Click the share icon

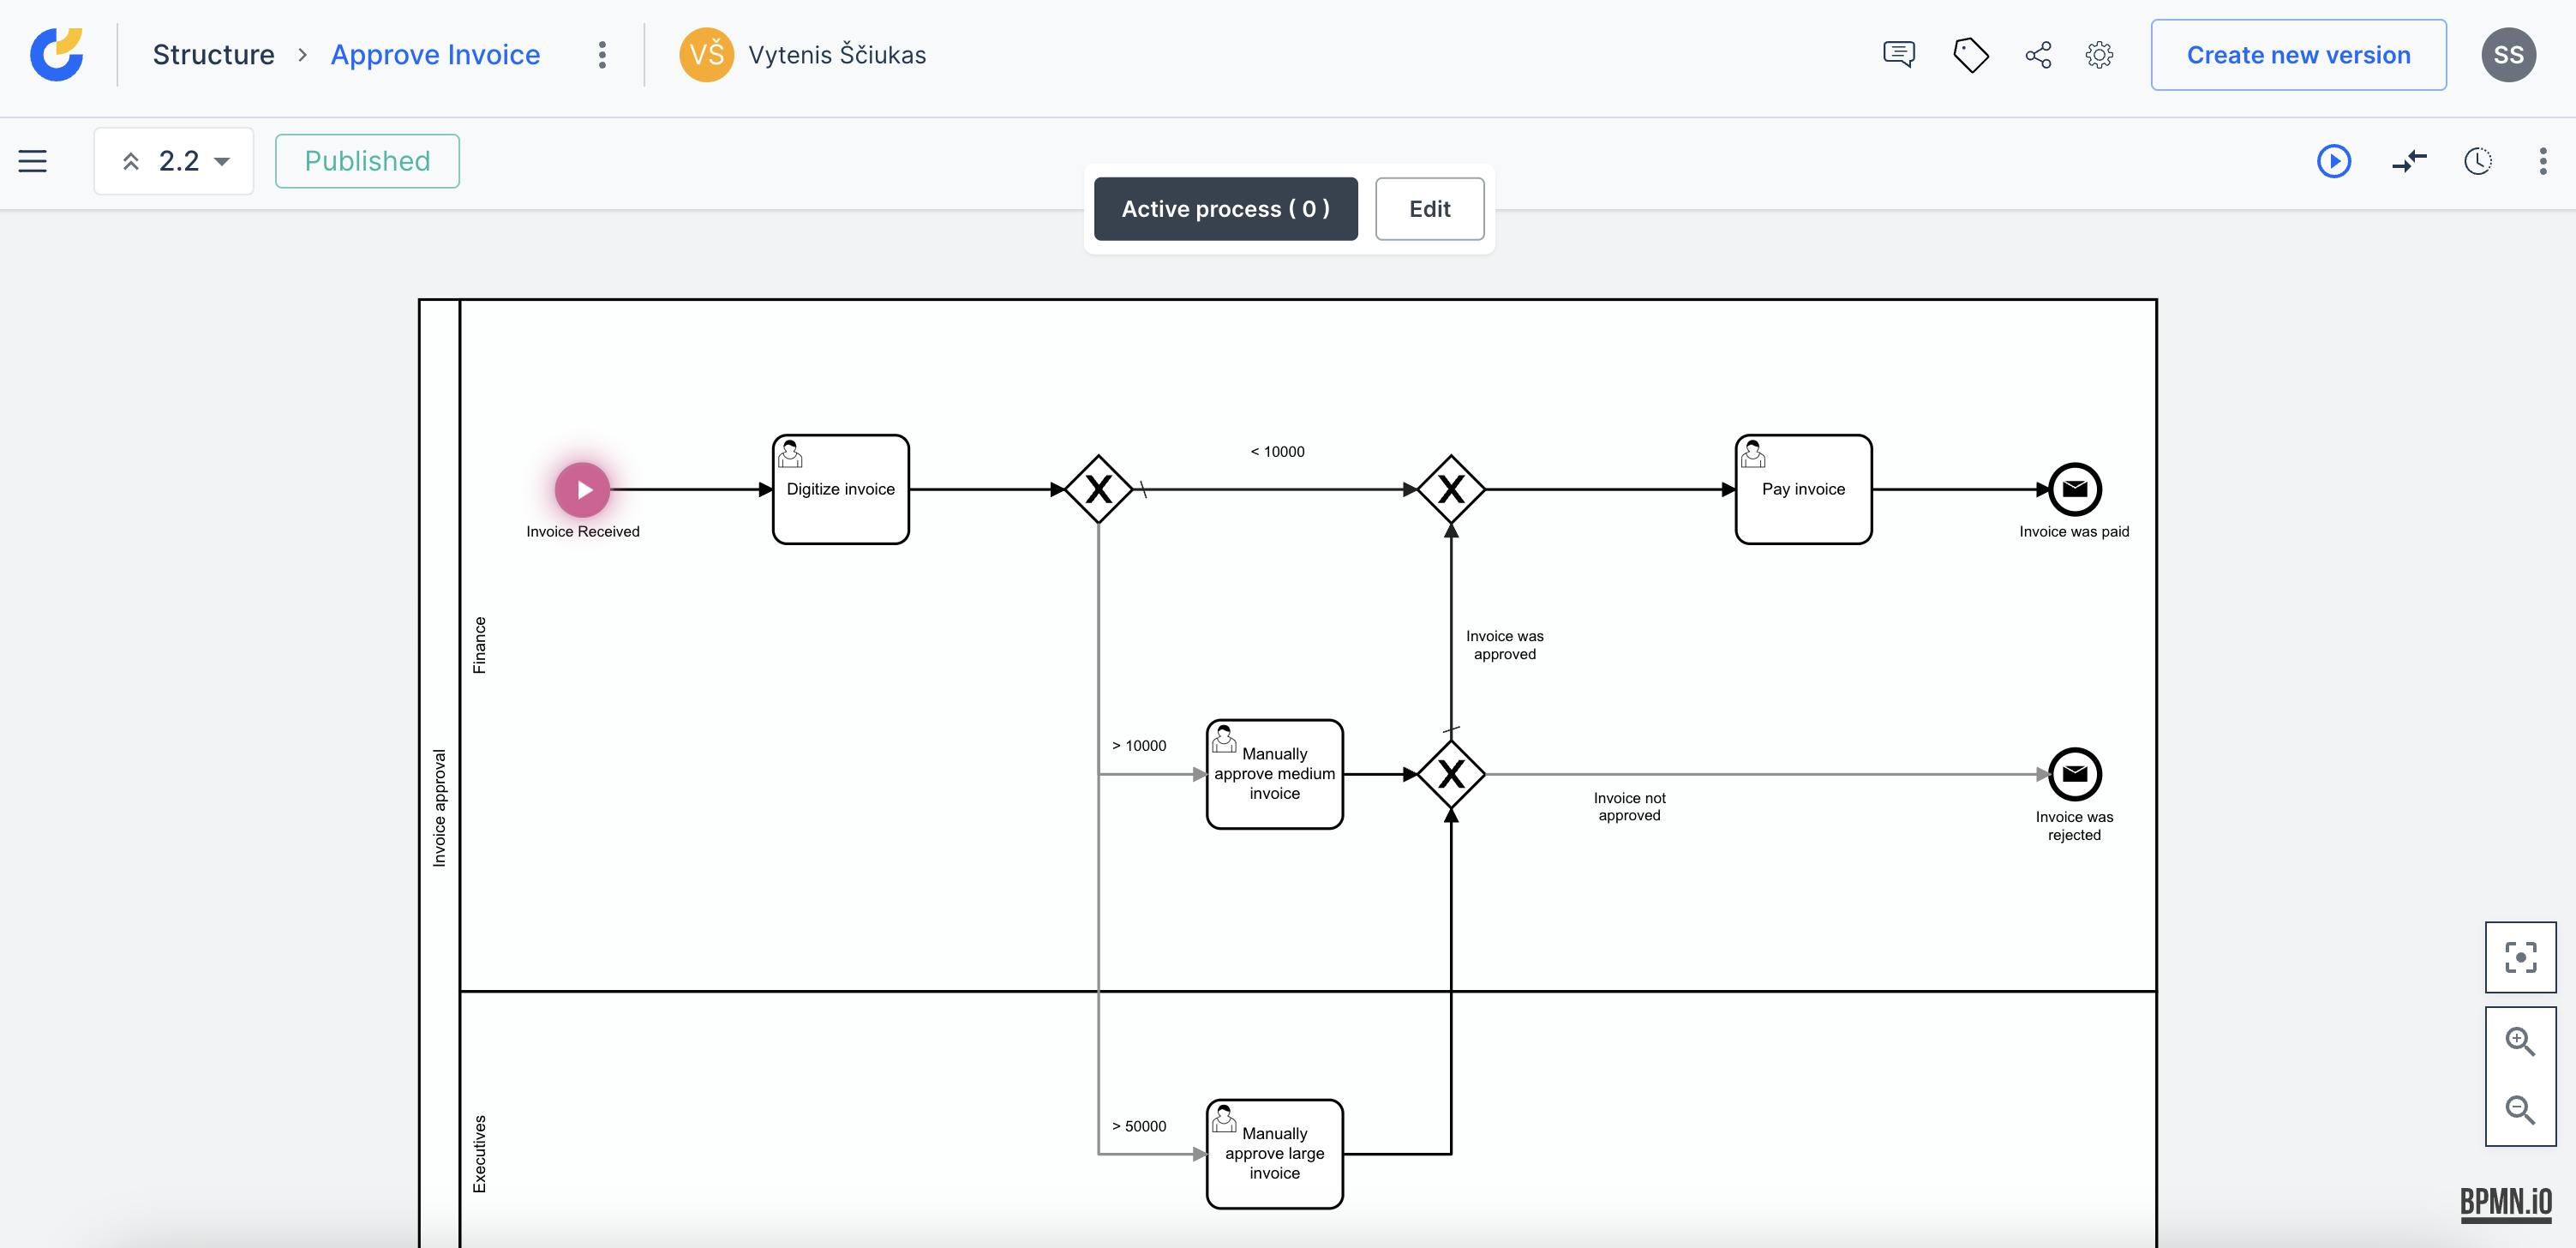coord(2038,54)
